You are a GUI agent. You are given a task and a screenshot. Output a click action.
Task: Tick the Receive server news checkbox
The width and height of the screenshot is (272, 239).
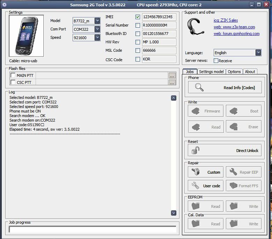point(216,61)
